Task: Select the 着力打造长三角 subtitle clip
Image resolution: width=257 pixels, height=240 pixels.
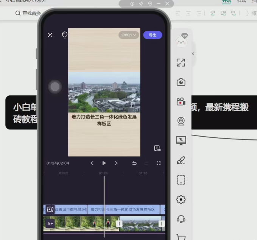Action: 123,209
